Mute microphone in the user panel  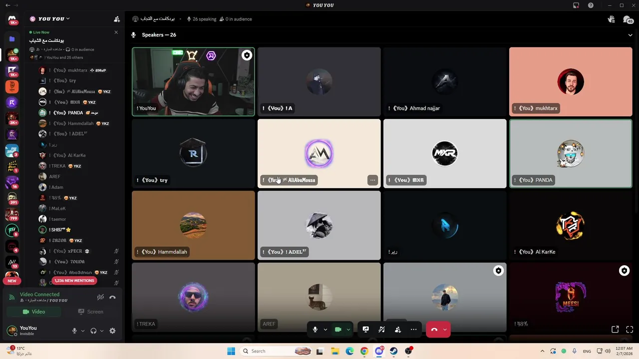pyautogui.click(x=74, y=331)
